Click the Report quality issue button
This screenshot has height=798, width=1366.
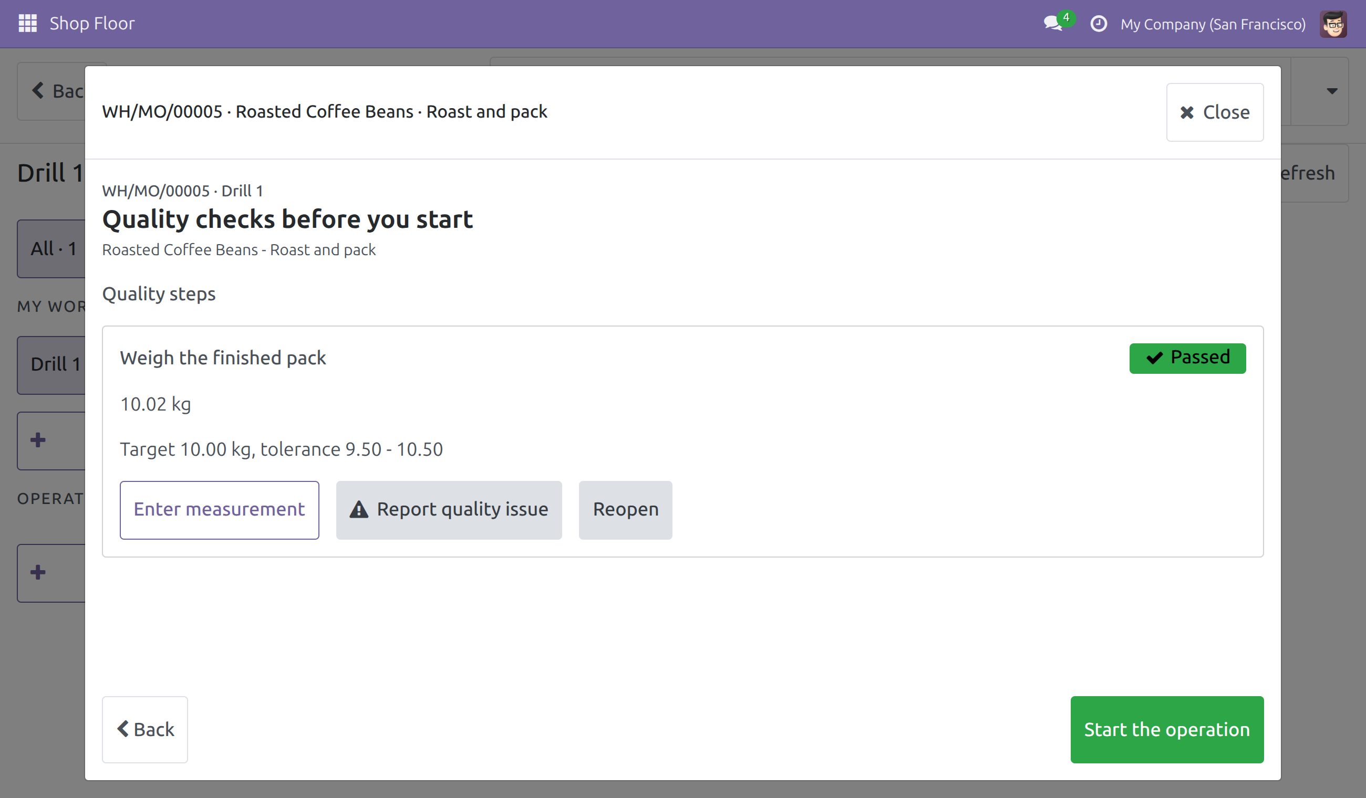(x=449, y=510)
